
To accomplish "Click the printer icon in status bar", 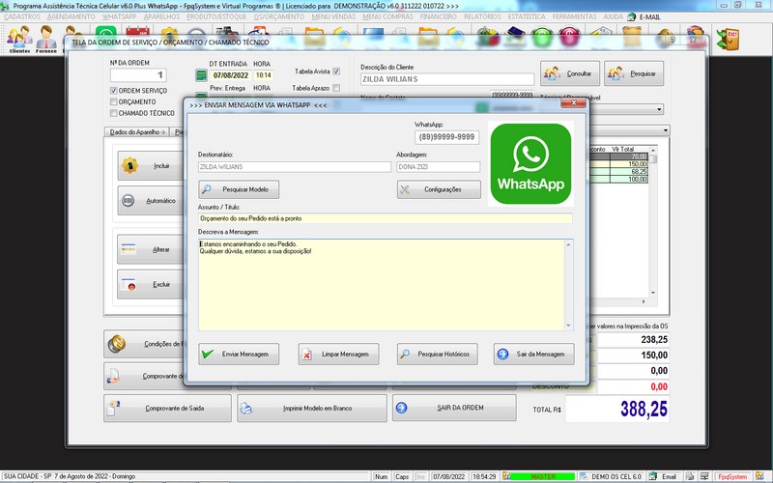I will pos(690,476).
